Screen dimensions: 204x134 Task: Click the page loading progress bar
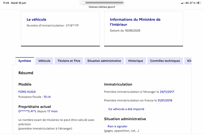tap(102, 3)
